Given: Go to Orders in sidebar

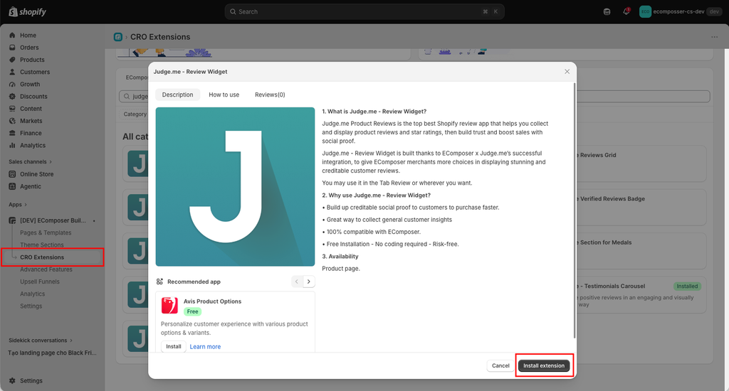Looking at the screenshot, I should 29,48.
